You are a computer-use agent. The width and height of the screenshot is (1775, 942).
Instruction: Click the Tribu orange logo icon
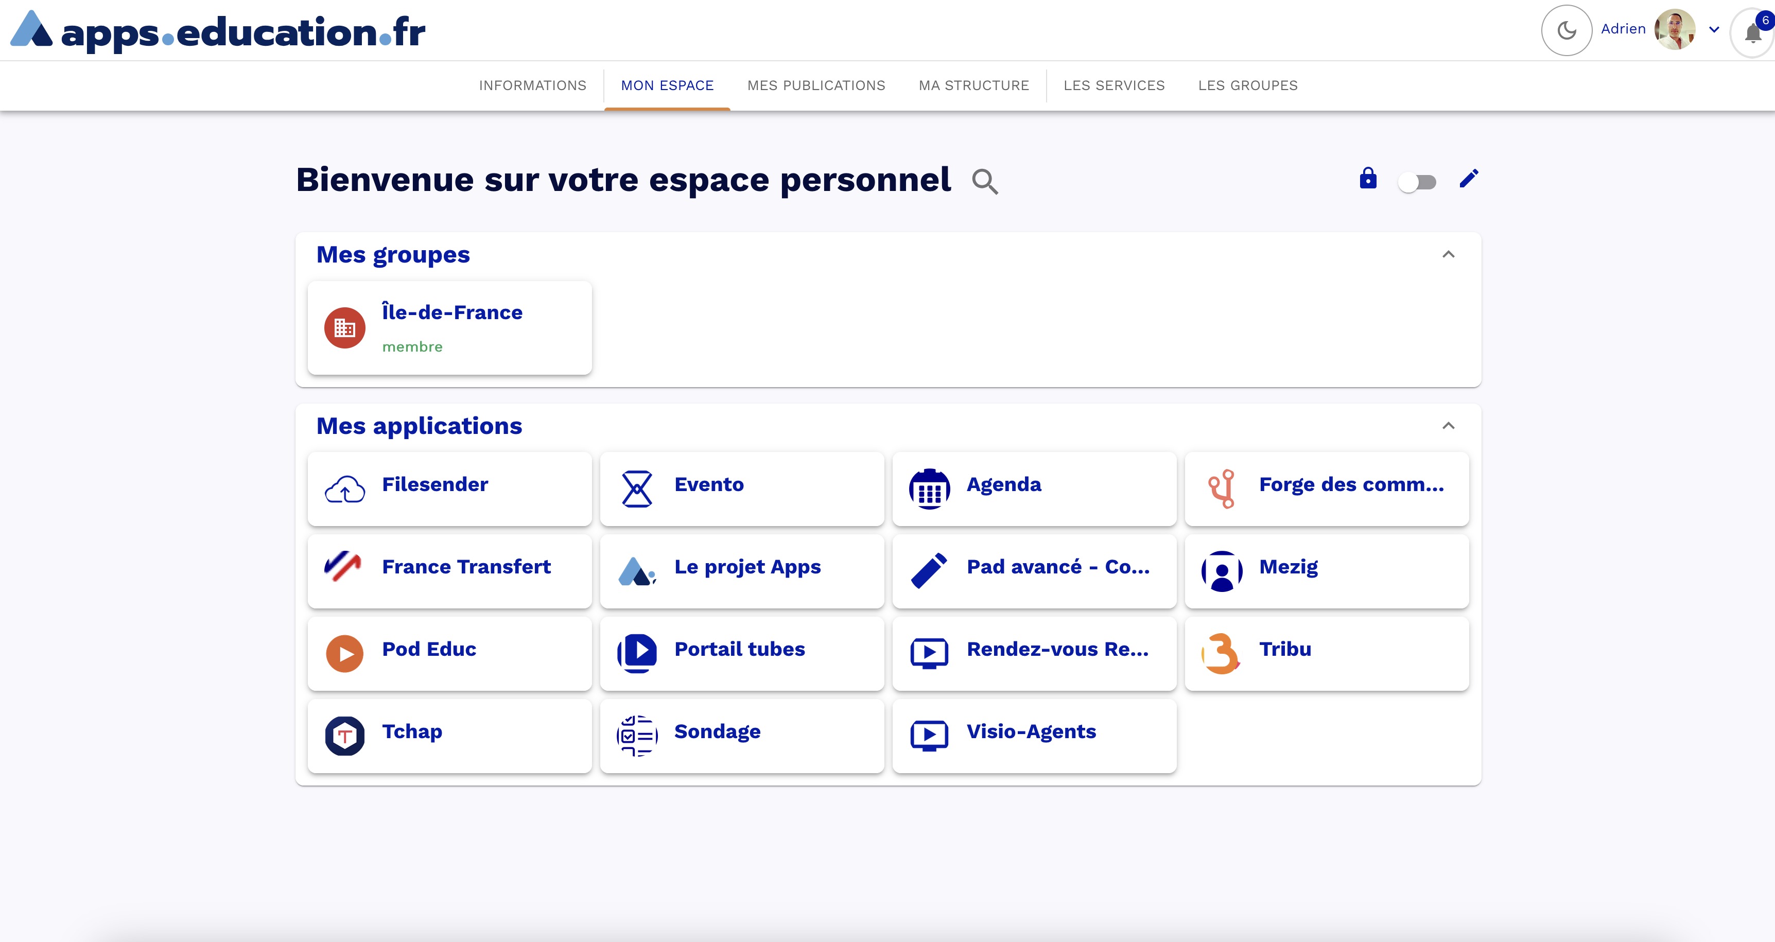tap(1222, 653)
